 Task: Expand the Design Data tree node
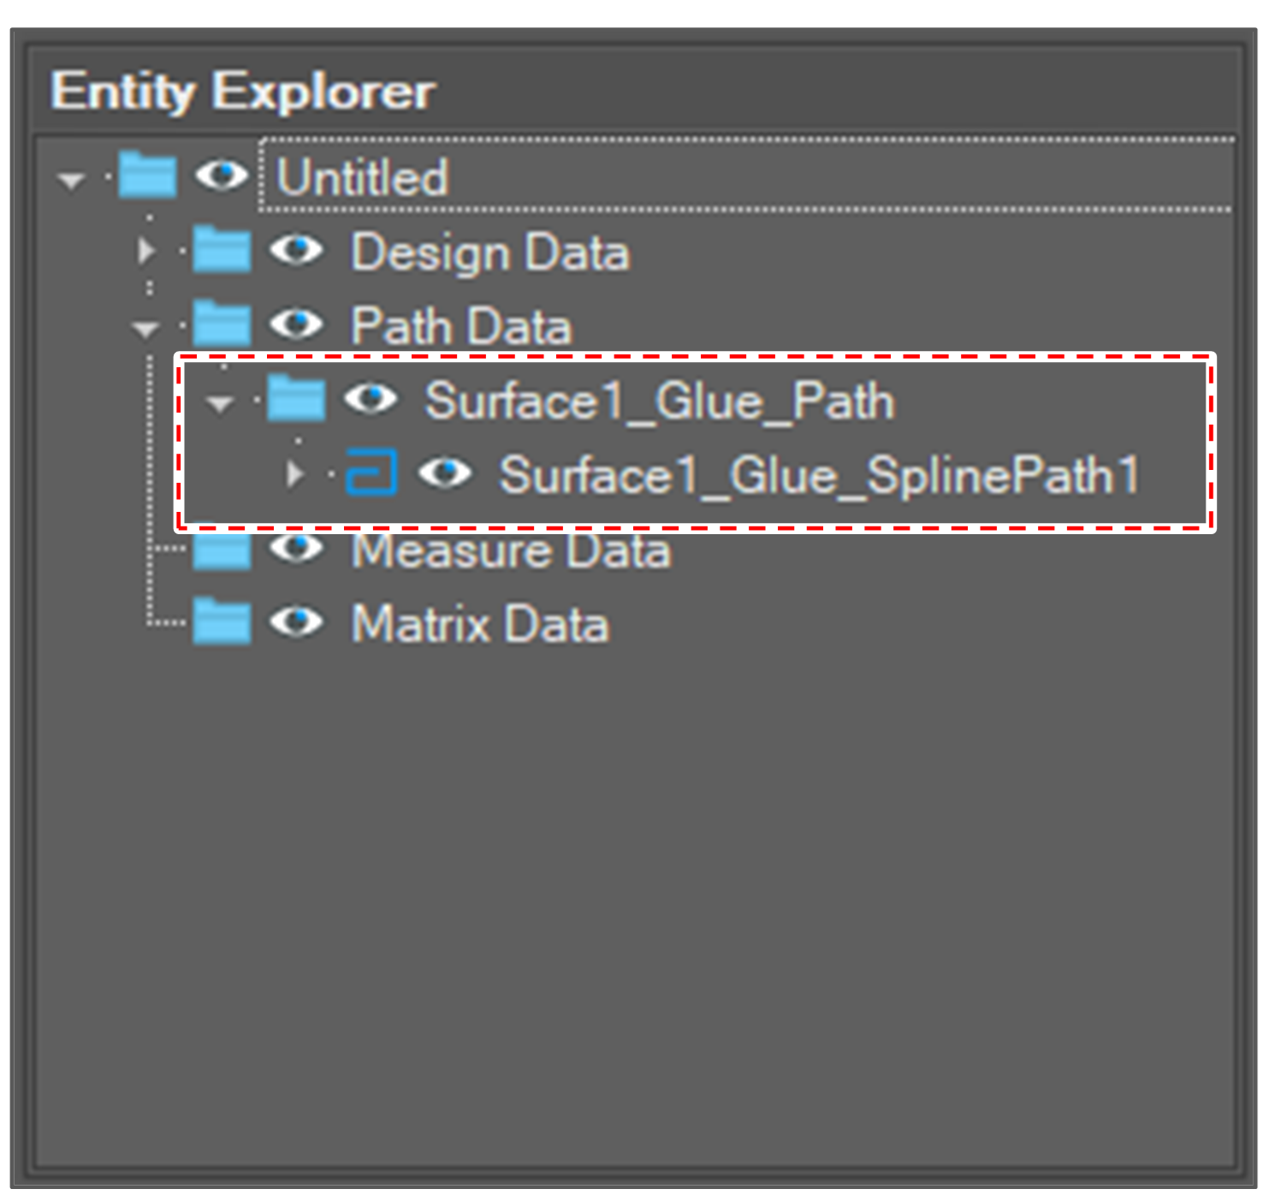[x=147, y=252]
